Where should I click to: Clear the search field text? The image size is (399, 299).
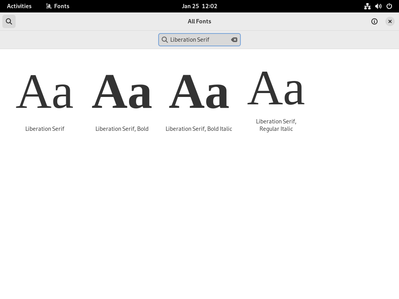click(234, 40)
